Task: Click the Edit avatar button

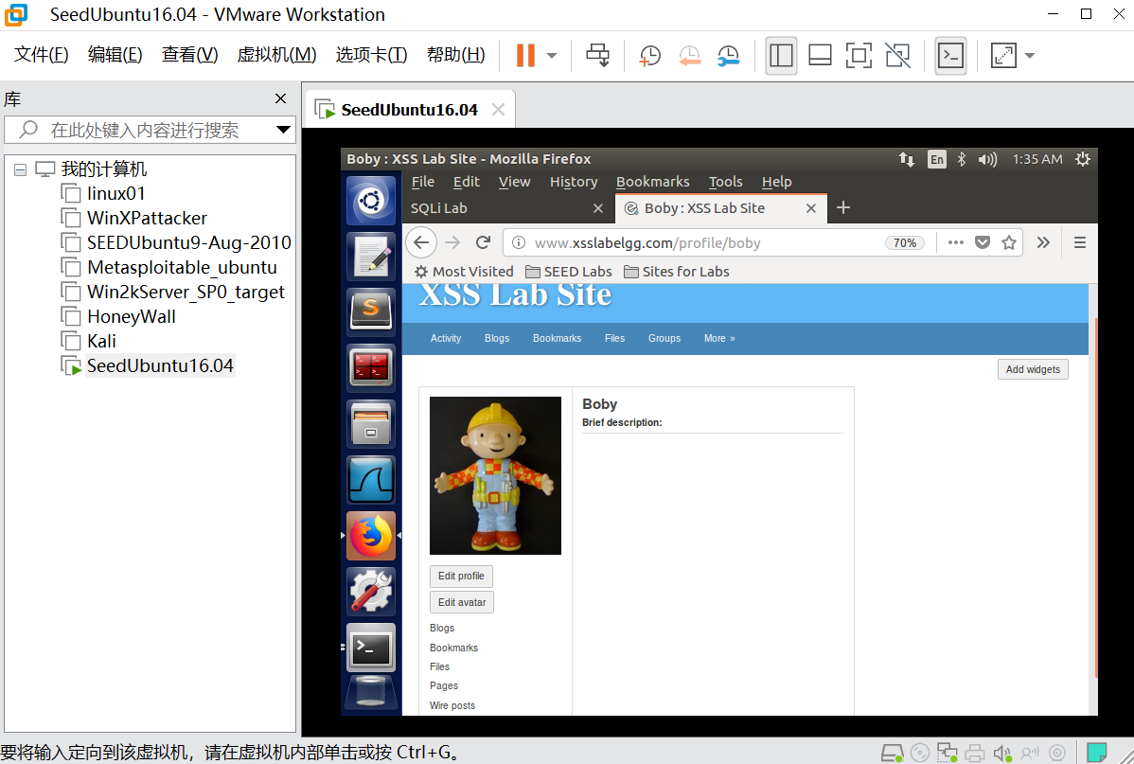Action: point(461,602)
